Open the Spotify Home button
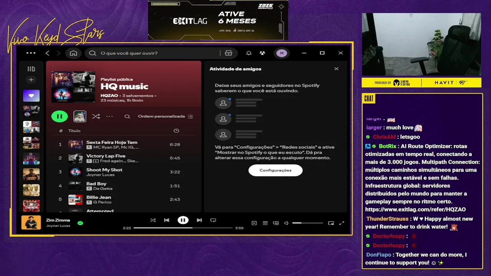 click(x=73, y=53)
